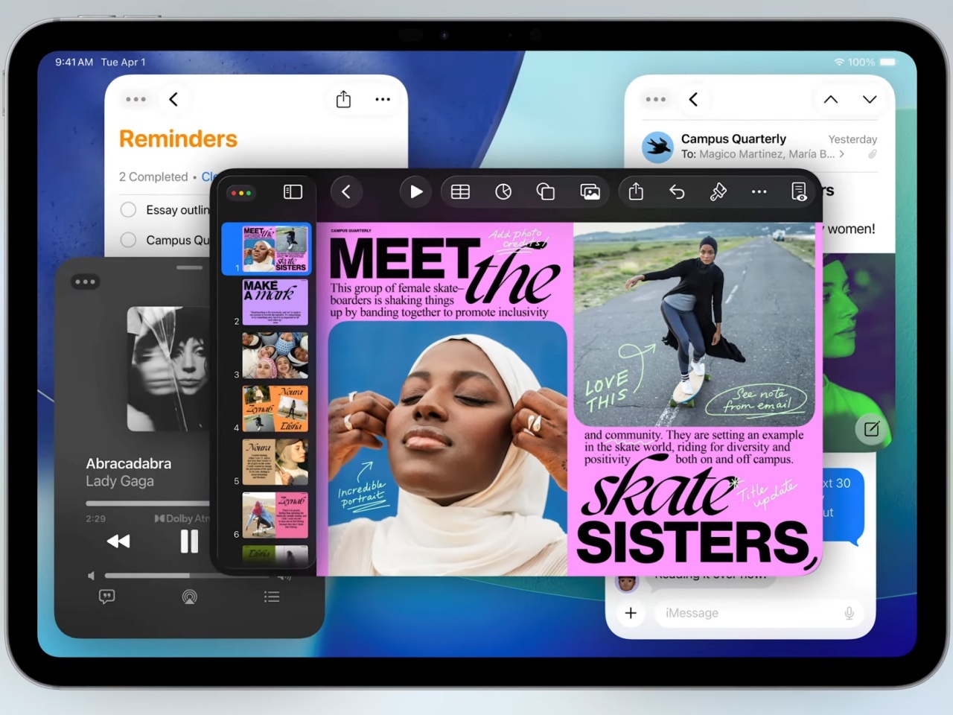Show lyrics in Music player
The image size is (953, 715).
107,597
